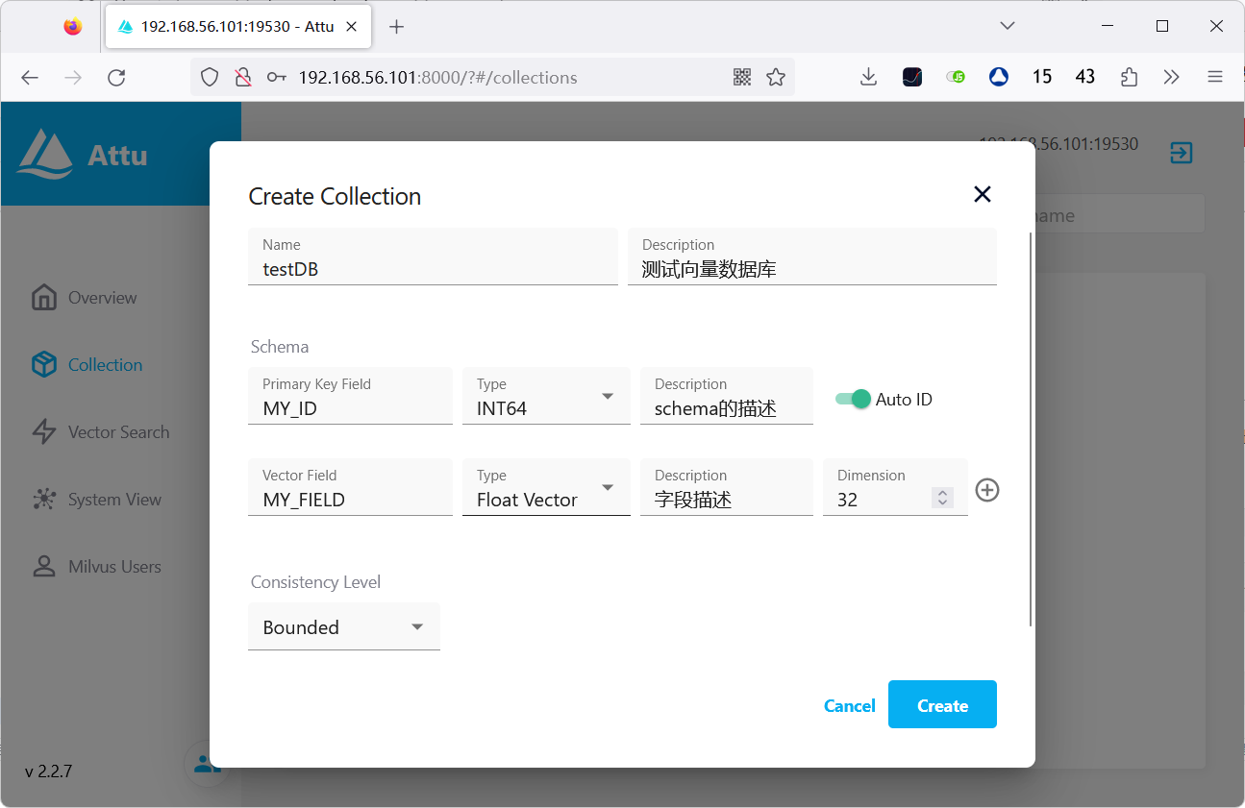Focus the Primary Key Field input

350,396
